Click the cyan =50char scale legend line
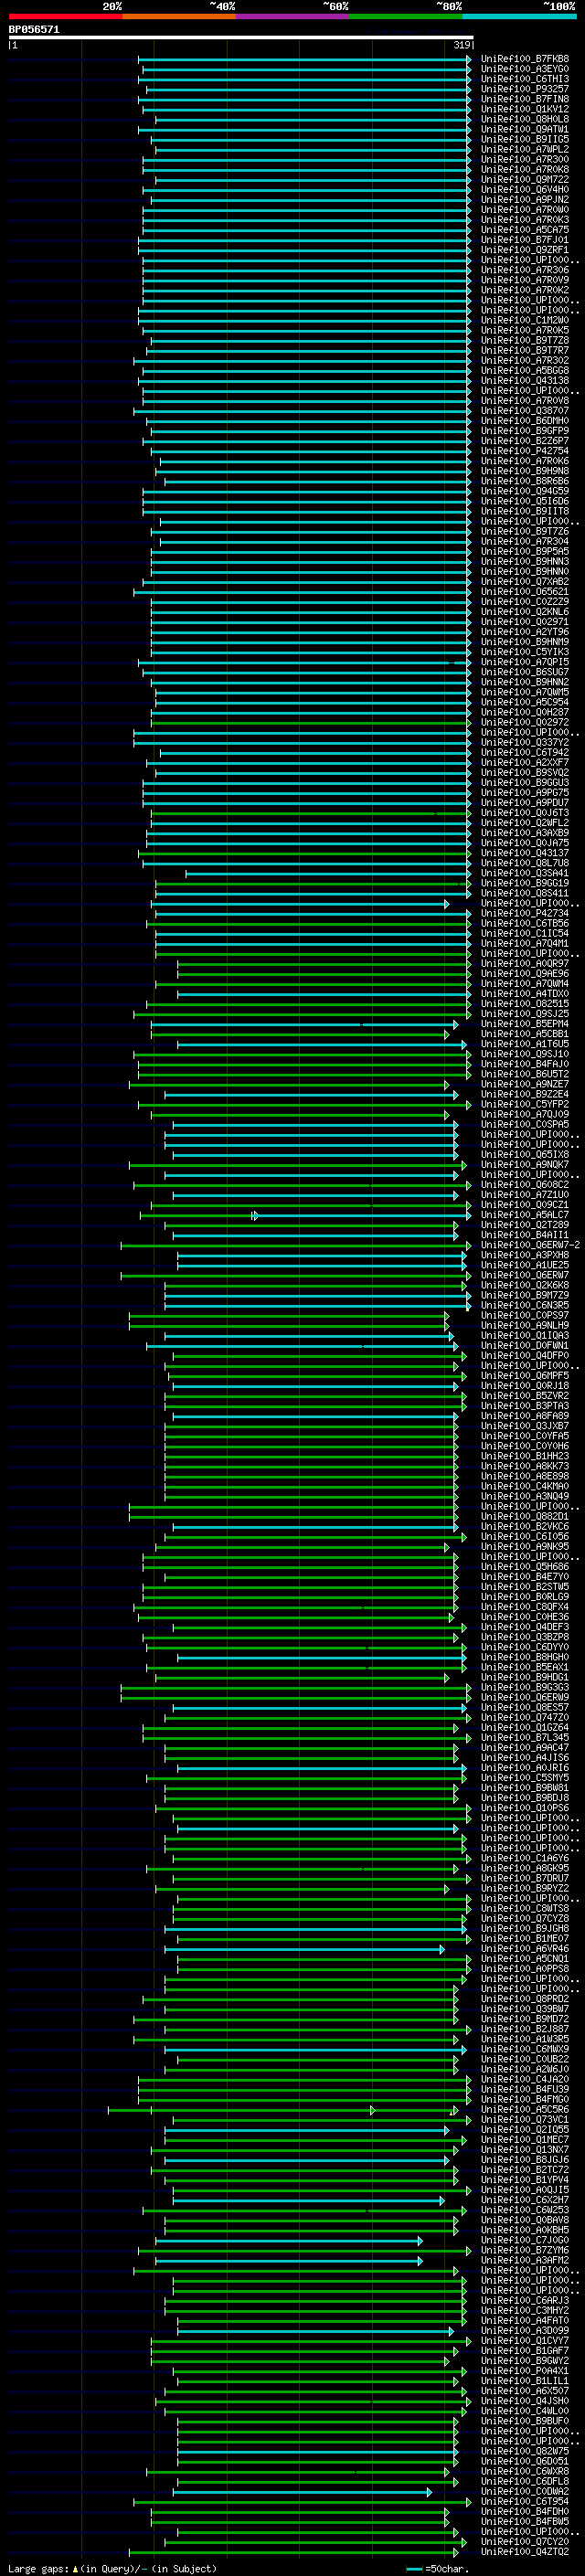 click(415, 2569)
